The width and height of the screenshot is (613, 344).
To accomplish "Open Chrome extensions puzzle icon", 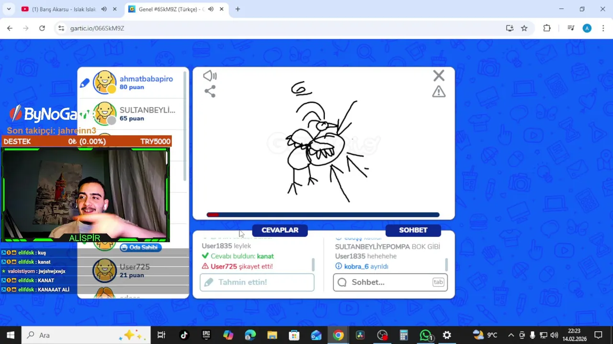I will [x=547, y=28].
